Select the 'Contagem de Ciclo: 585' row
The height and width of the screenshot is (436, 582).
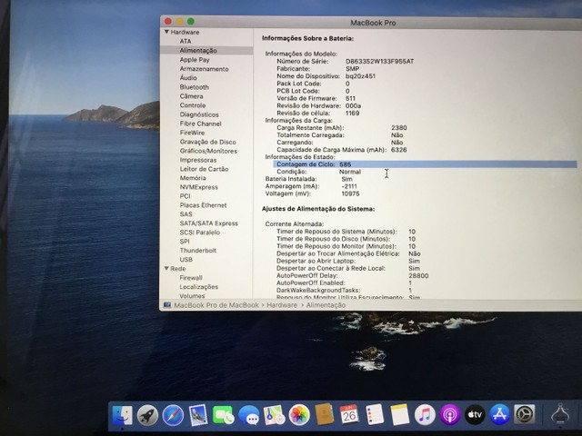pyautogui.click(x=425, y=164)
